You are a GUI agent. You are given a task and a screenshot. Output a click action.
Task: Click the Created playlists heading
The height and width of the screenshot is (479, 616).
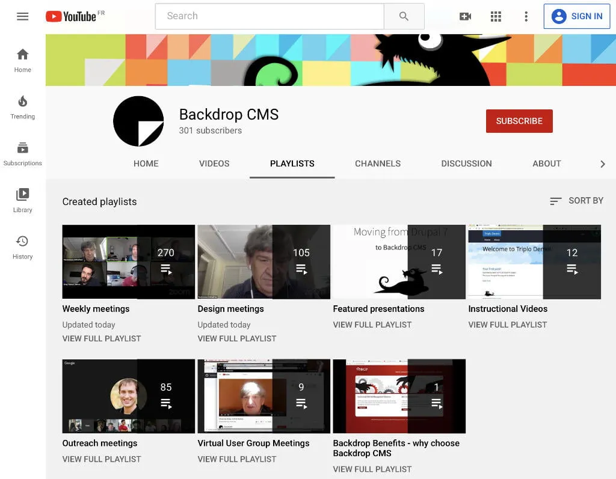pyautogui.click(x=99, y=202)
